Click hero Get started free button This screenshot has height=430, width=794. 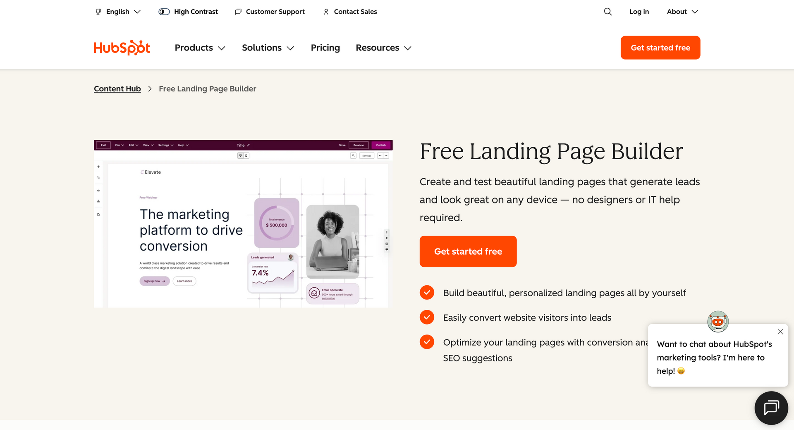468,251
